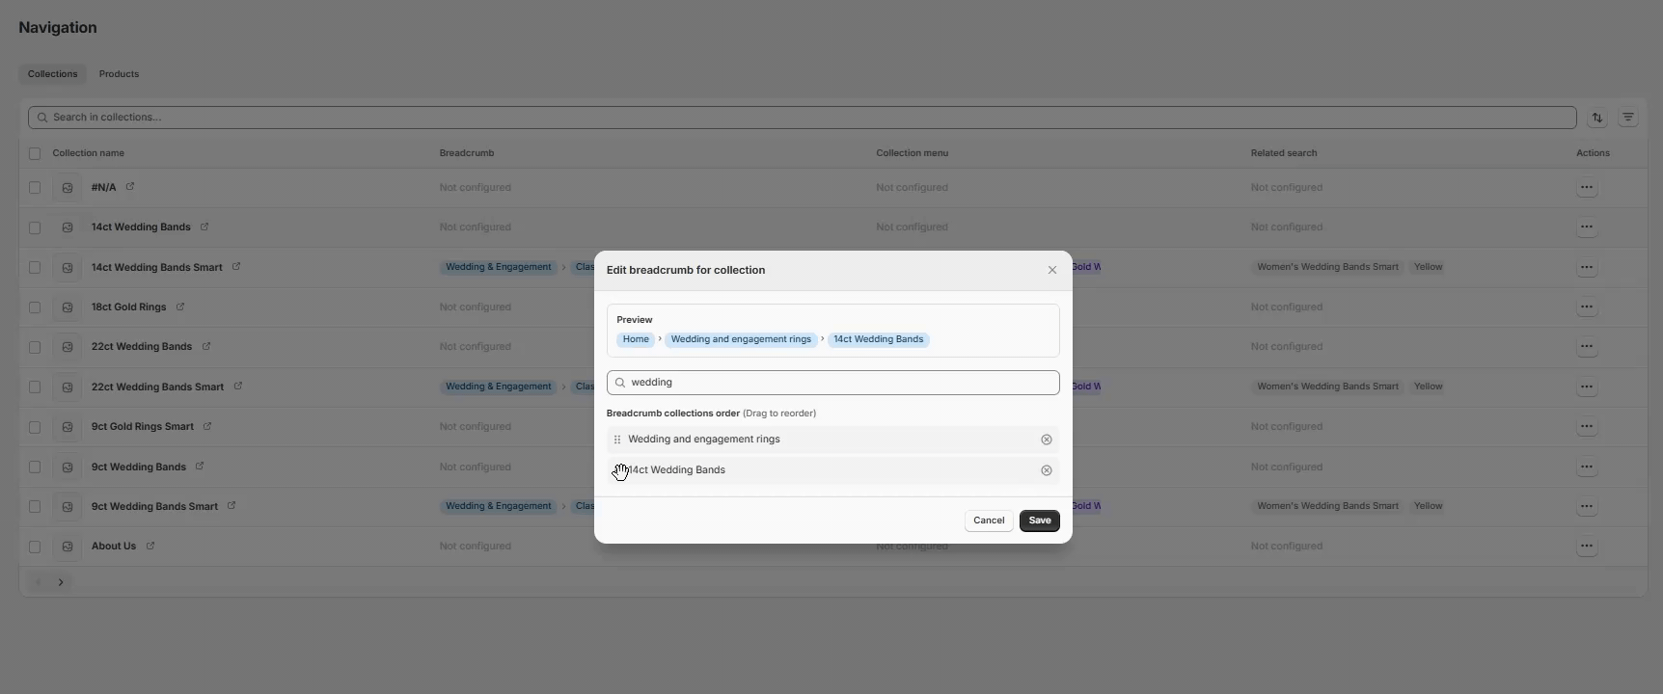
Task: Go to next page of collections
Action: [61, 582]
